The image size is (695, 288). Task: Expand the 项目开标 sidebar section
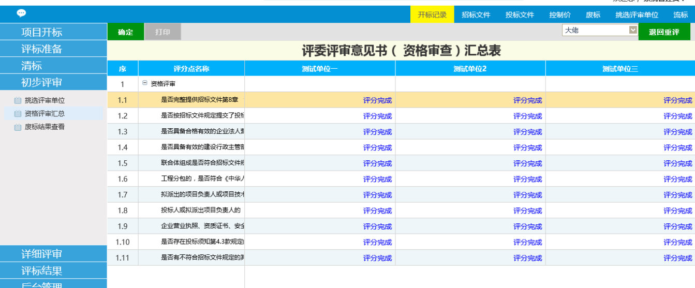point(53,32)
